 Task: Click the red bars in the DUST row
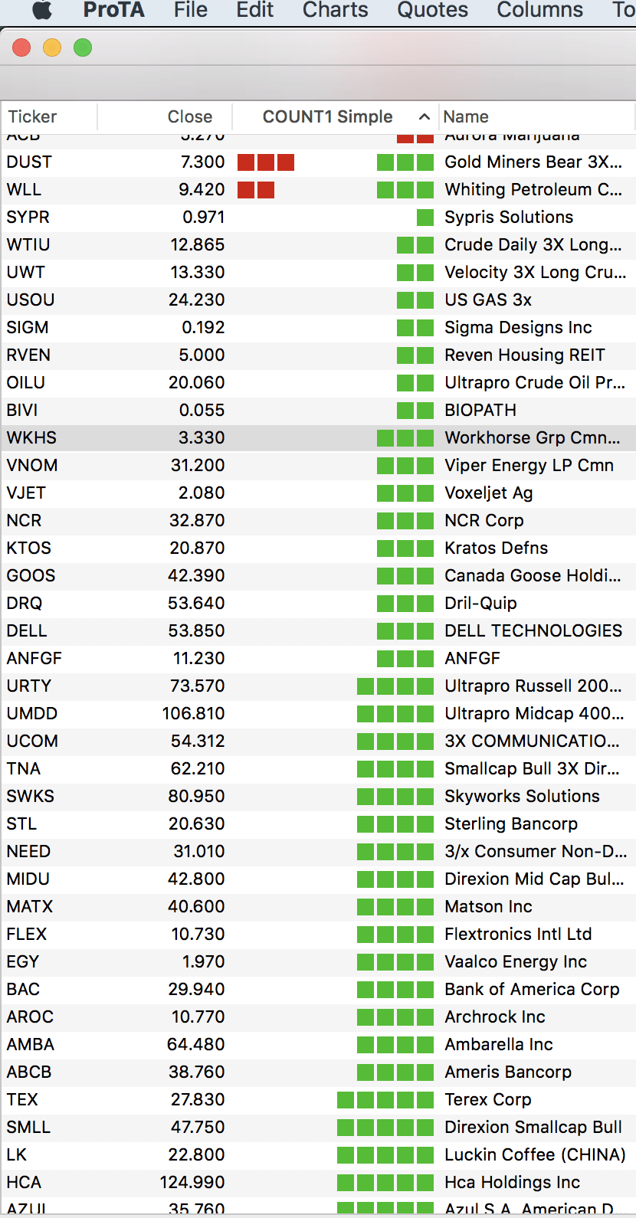point(266,162)
